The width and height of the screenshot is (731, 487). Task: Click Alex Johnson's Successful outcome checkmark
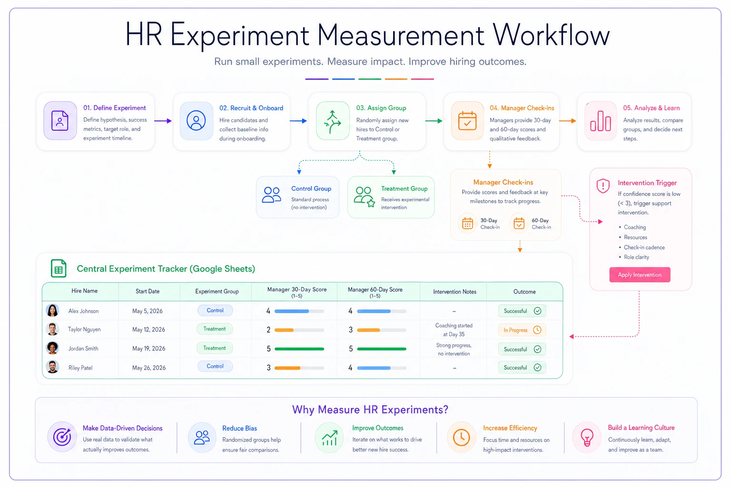[x=537, y=311]
